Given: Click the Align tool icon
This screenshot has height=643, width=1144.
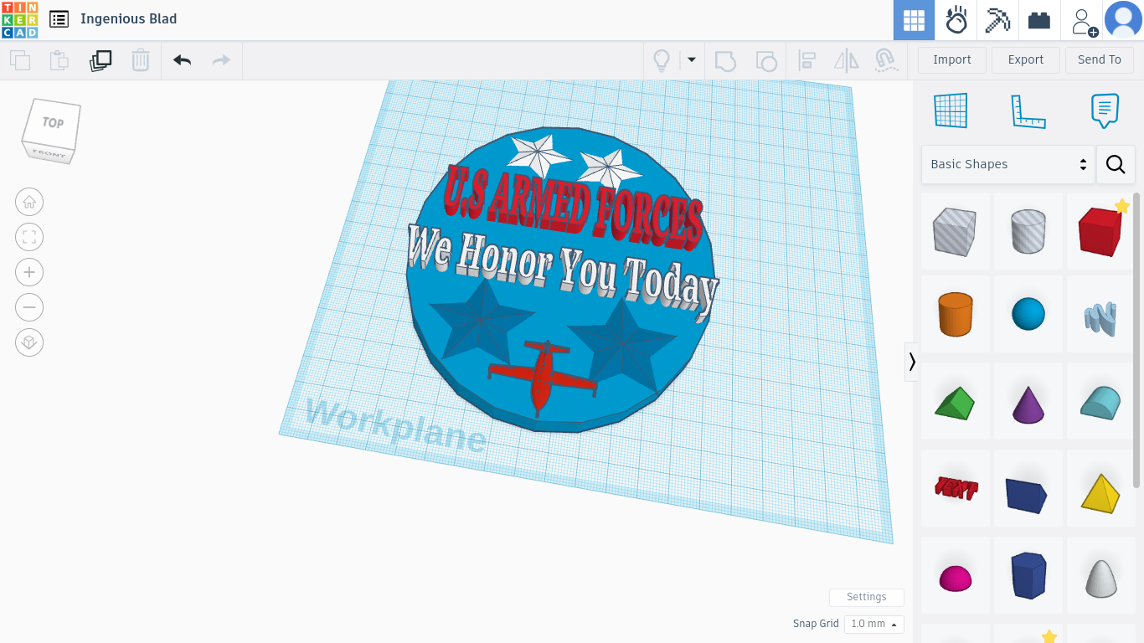Looking at the screenshot, I should (x=806, y=60).
